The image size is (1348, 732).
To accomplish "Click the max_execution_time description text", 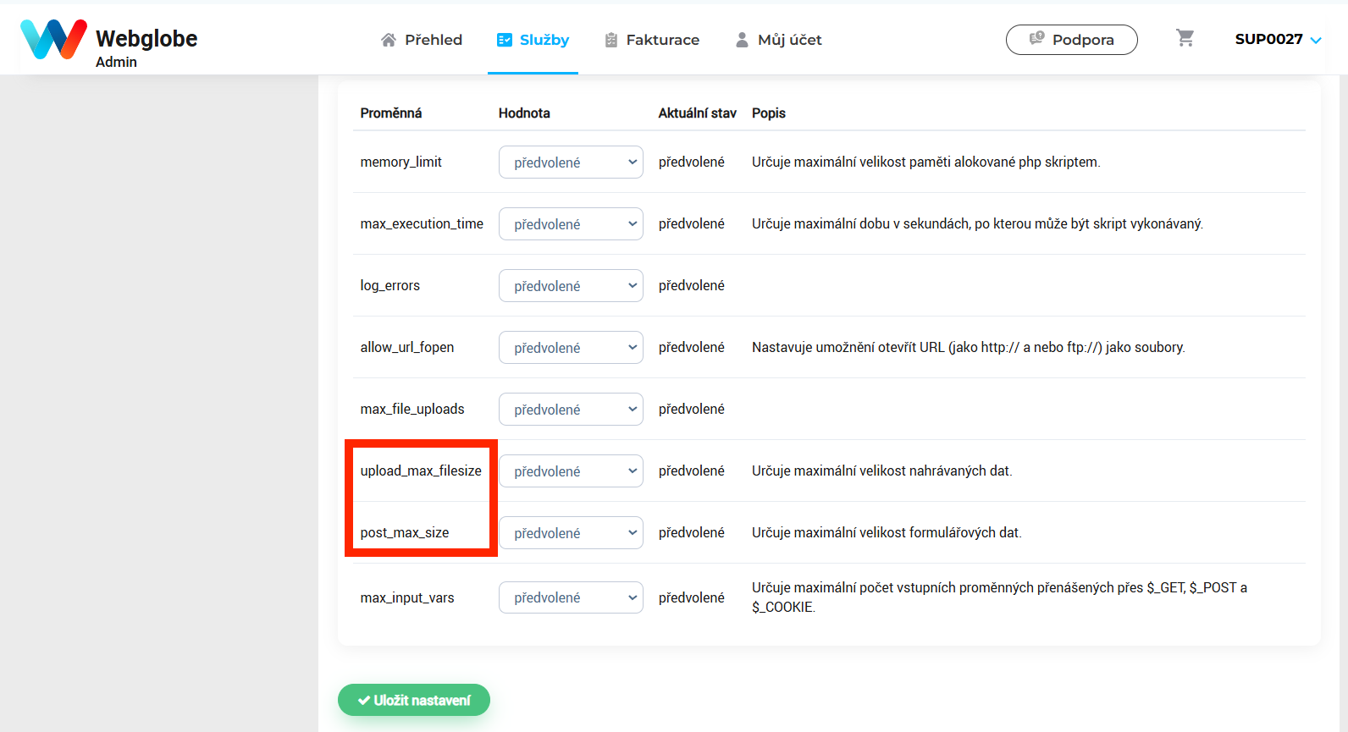I will point(977,224).
